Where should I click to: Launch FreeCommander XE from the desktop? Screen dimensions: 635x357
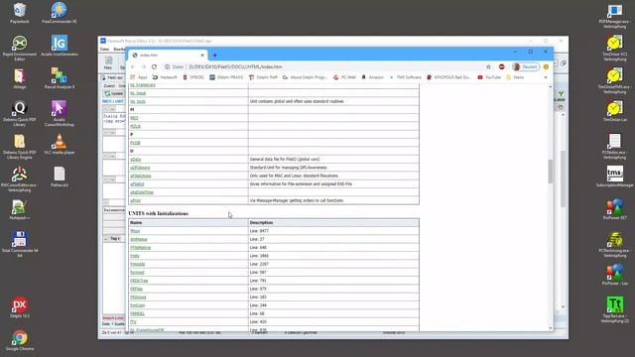(60, 13)
